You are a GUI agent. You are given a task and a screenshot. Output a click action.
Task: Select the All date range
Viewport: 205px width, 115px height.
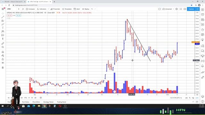pos(35,98)
